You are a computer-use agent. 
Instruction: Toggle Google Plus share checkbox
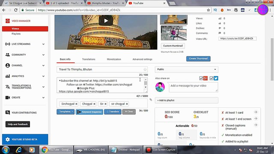[201, 78]
